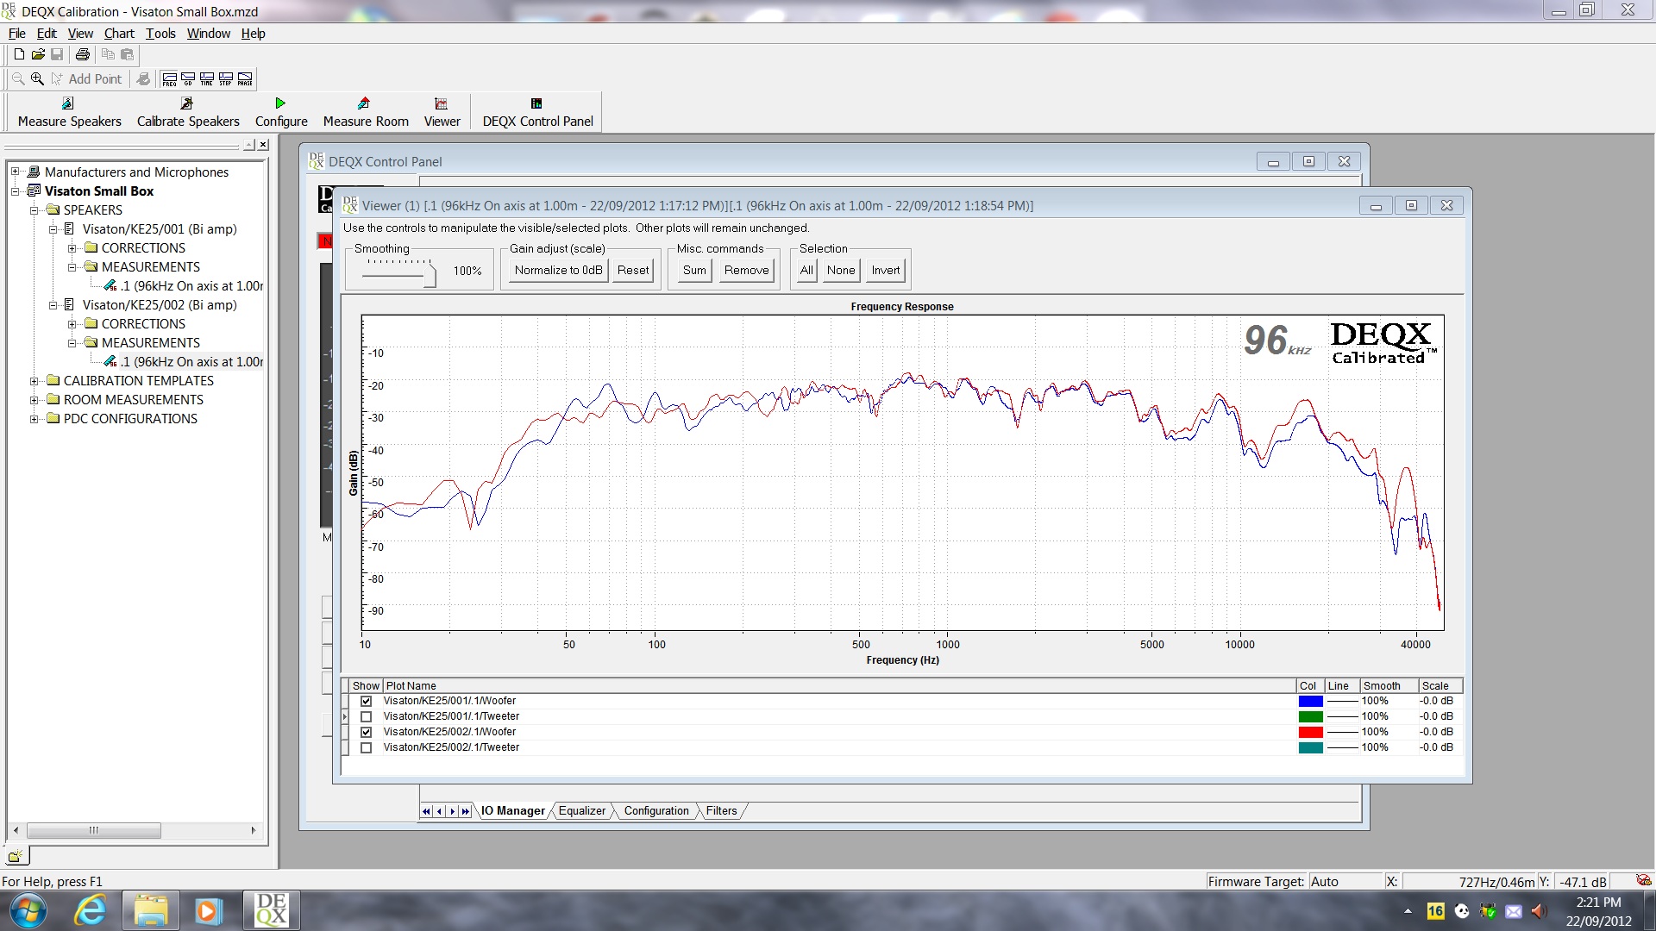This screenshot has height=931, width=1656.
Task: Switch to the Equalizer tab
Action: point(582,810)
